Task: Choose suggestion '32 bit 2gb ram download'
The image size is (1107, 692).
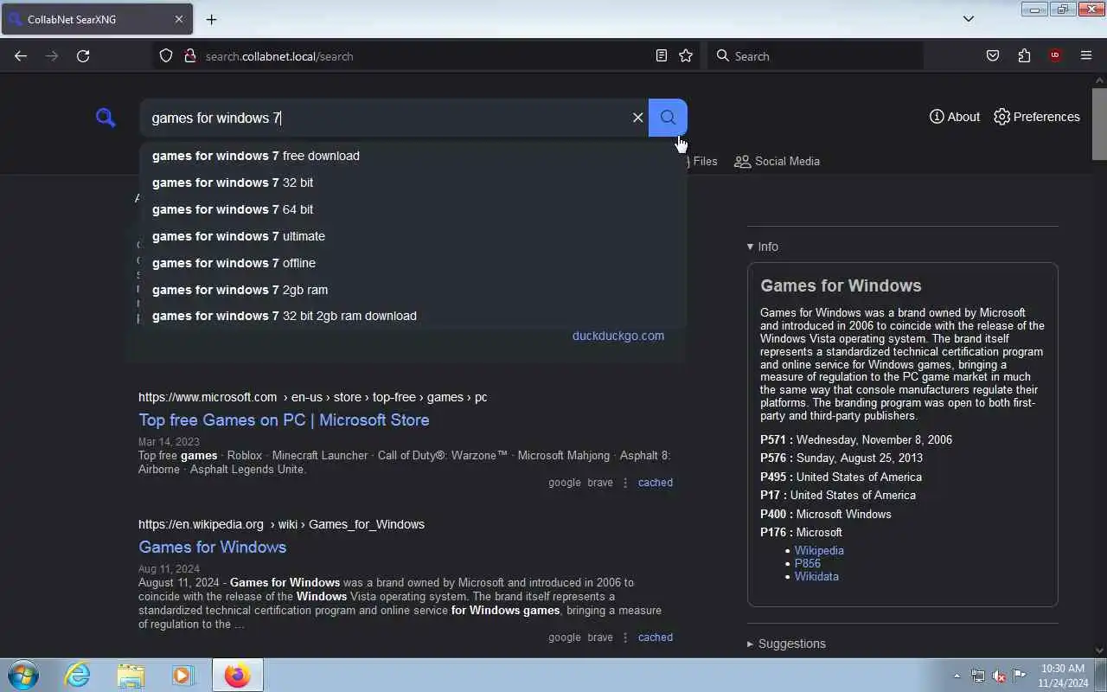Action: tap(413, 316)
